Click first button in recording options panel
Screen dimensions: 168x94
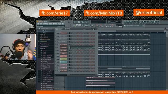pyautogui.click(x=97, y=25)
